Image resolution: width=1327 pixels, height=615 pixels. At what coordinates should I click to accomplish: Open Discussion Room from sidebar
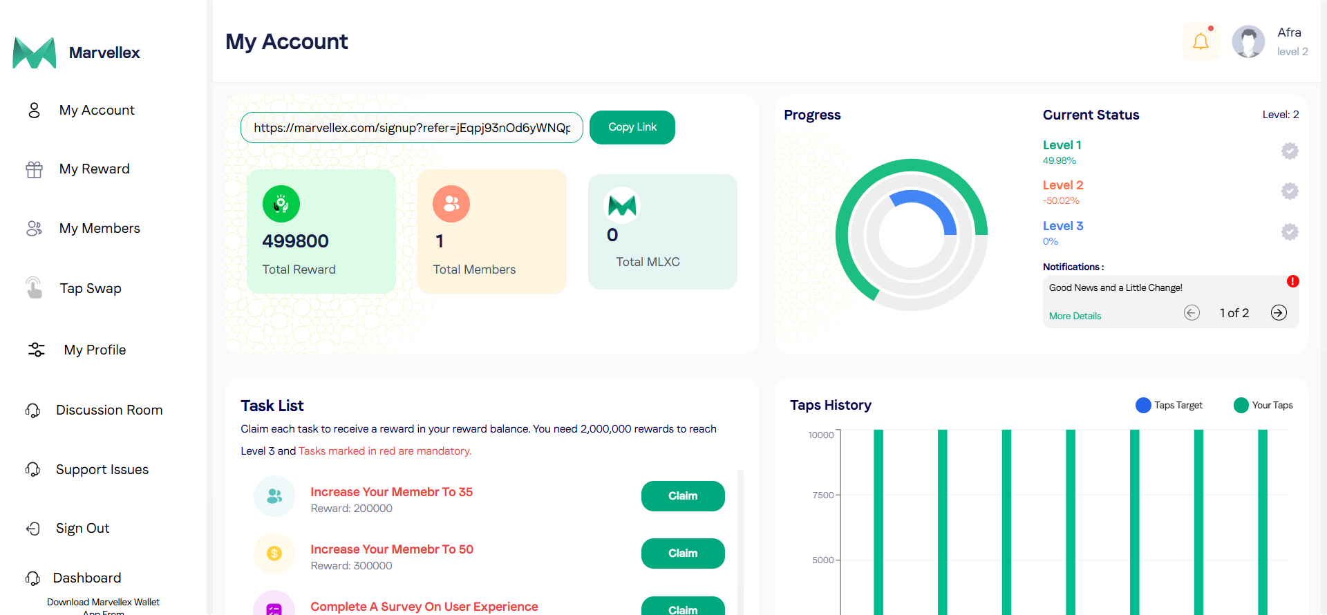click(109, 410)
